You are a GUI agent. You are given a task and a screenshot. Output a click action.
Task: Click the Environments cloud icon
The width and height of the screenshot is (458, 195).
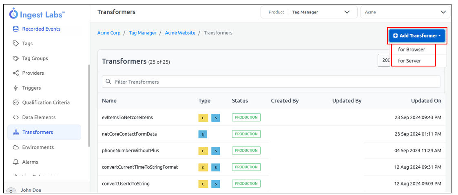click(16, 147)
